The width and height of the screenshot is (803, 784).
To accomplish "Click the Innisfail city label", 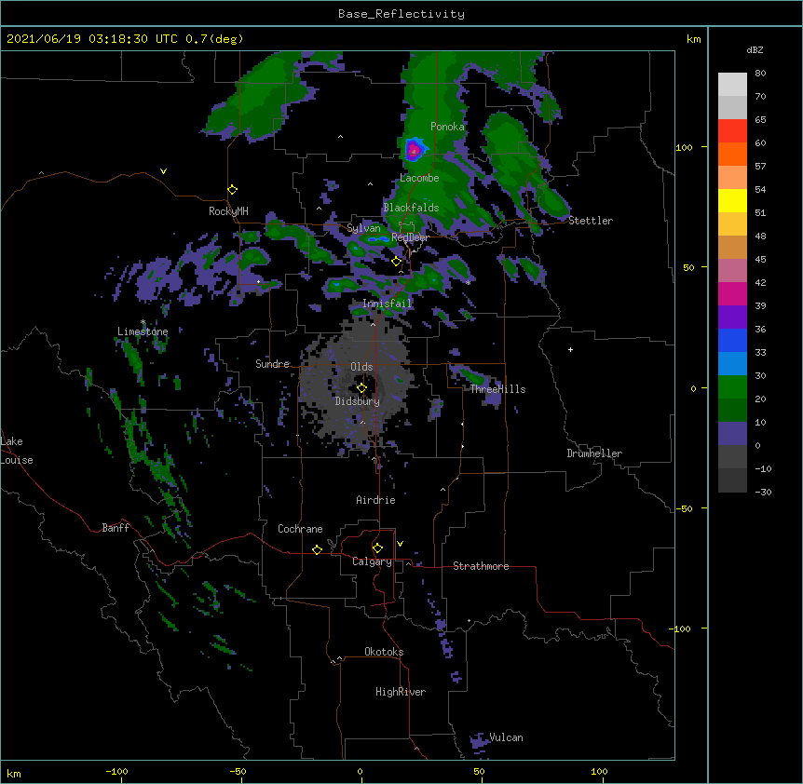I will click(x=387, y=304).
